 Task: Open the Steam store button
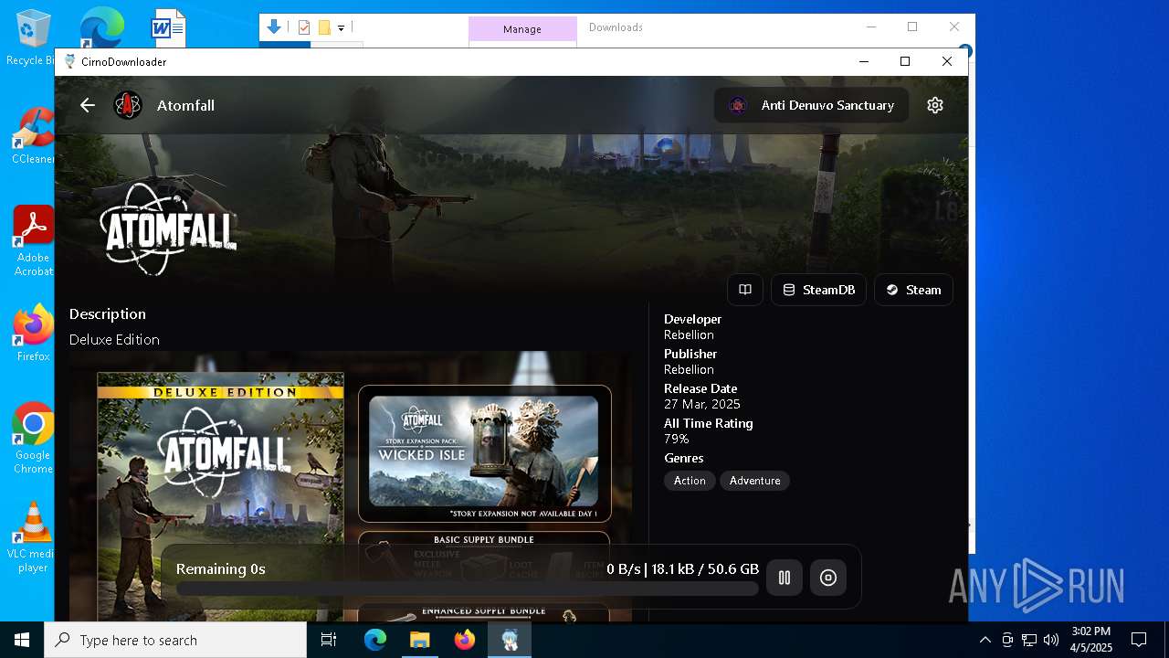coord(913,290)
